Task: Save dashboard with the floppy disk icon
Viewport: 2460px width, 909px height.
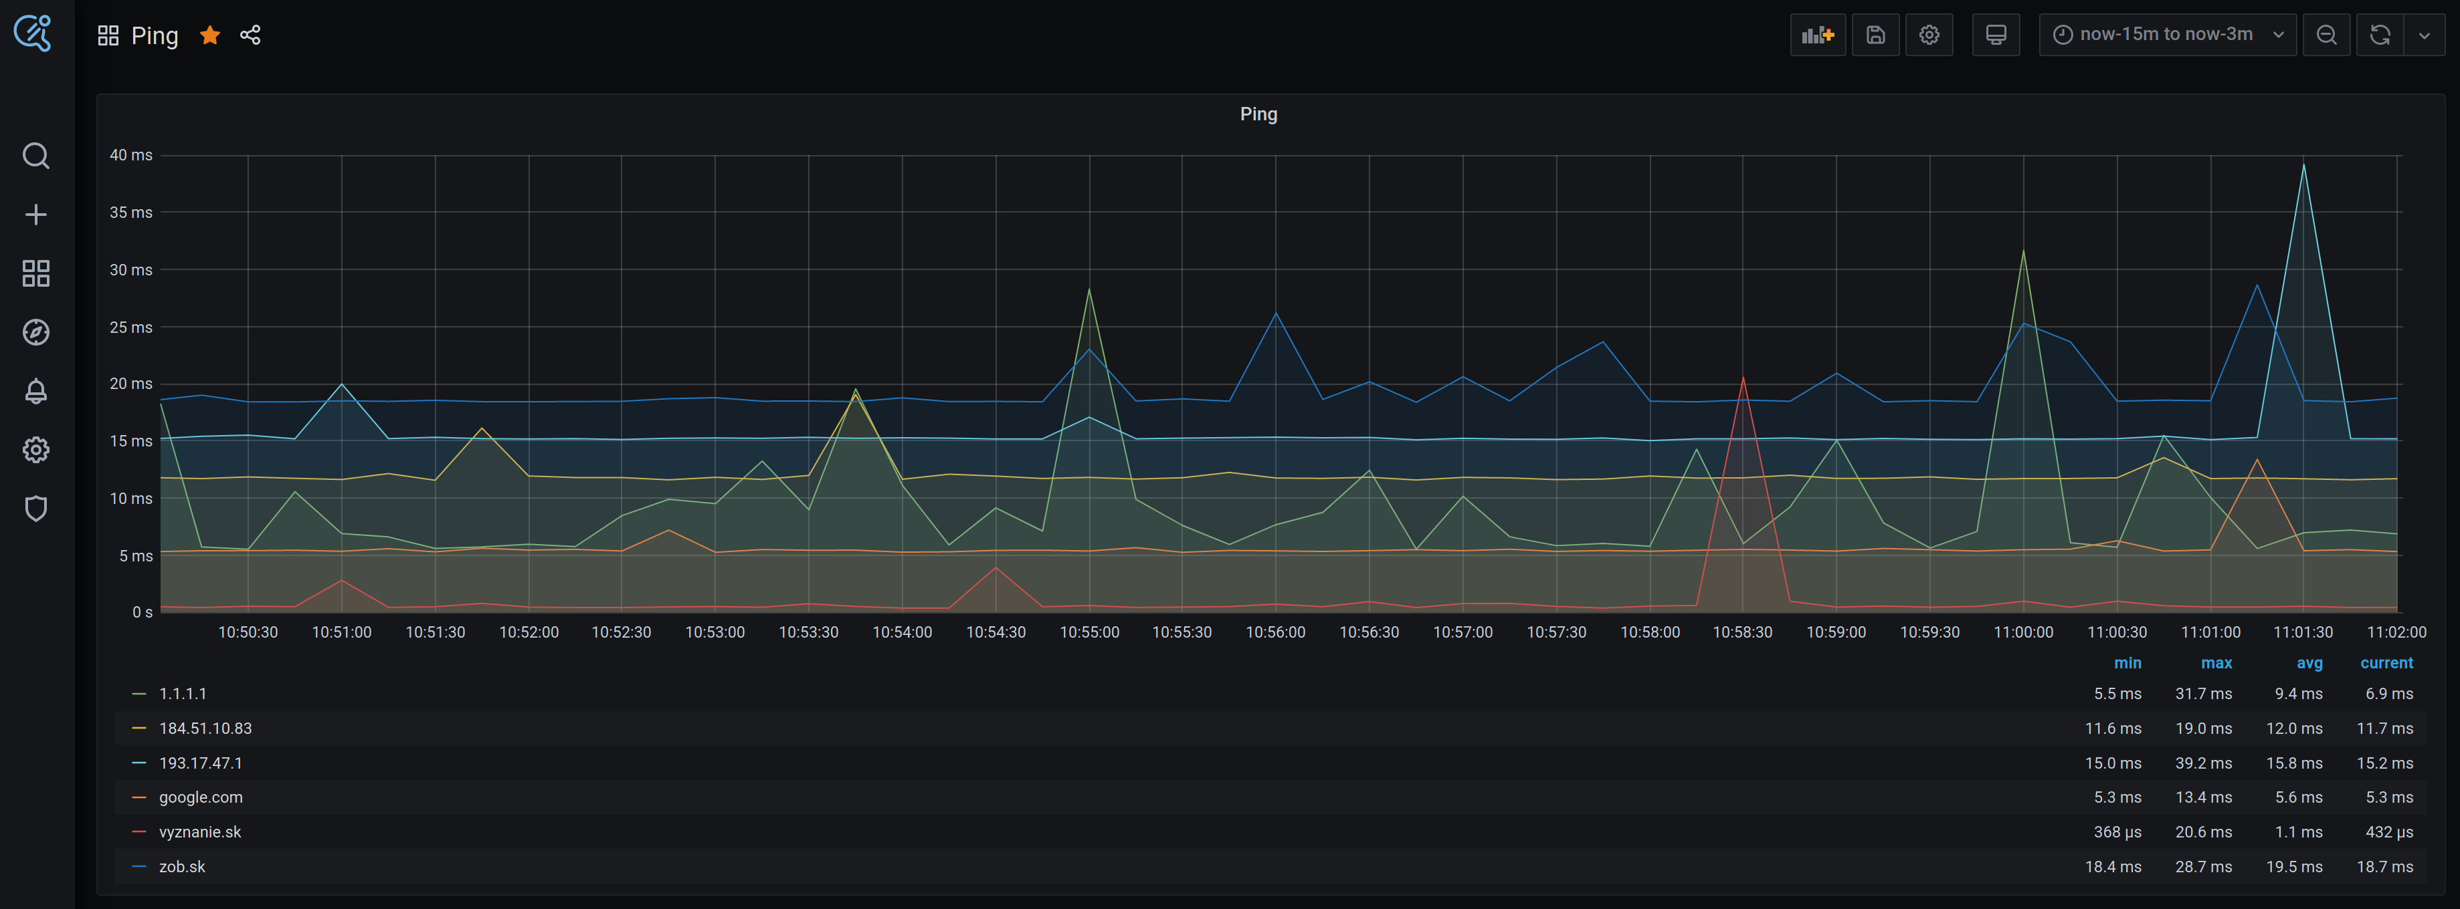Action: (1875, 35)
